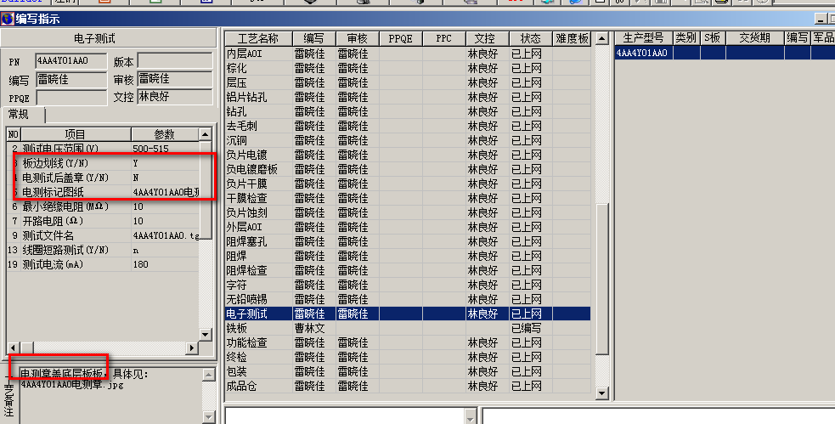Select the 内层AOI process row
This screenshot has height=424, width=835.
click(408, 54)
